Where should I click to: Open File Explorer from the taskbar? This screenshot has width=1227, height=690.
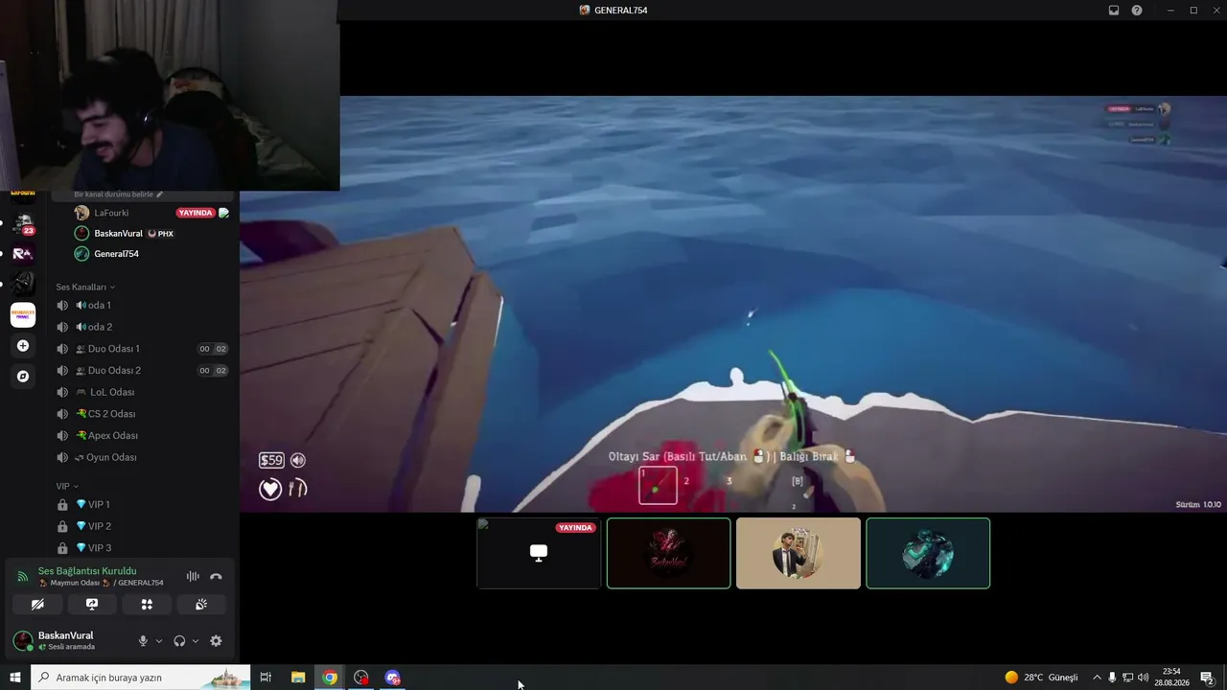pyautogui.click(x=298, y=678)
